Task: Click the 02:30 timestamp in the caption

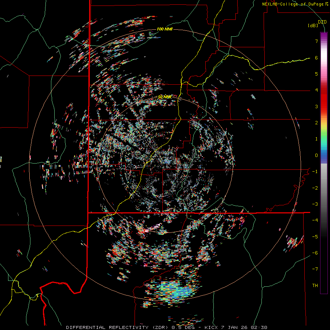Action: click(259, 327)
